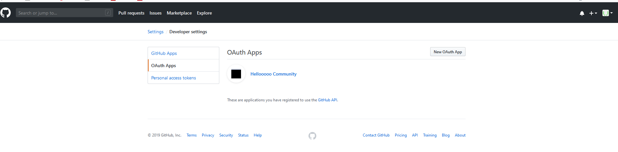Screen dimensions: 618x152
Task: Follow the GitHub API link
Action: tap(327, 100)
